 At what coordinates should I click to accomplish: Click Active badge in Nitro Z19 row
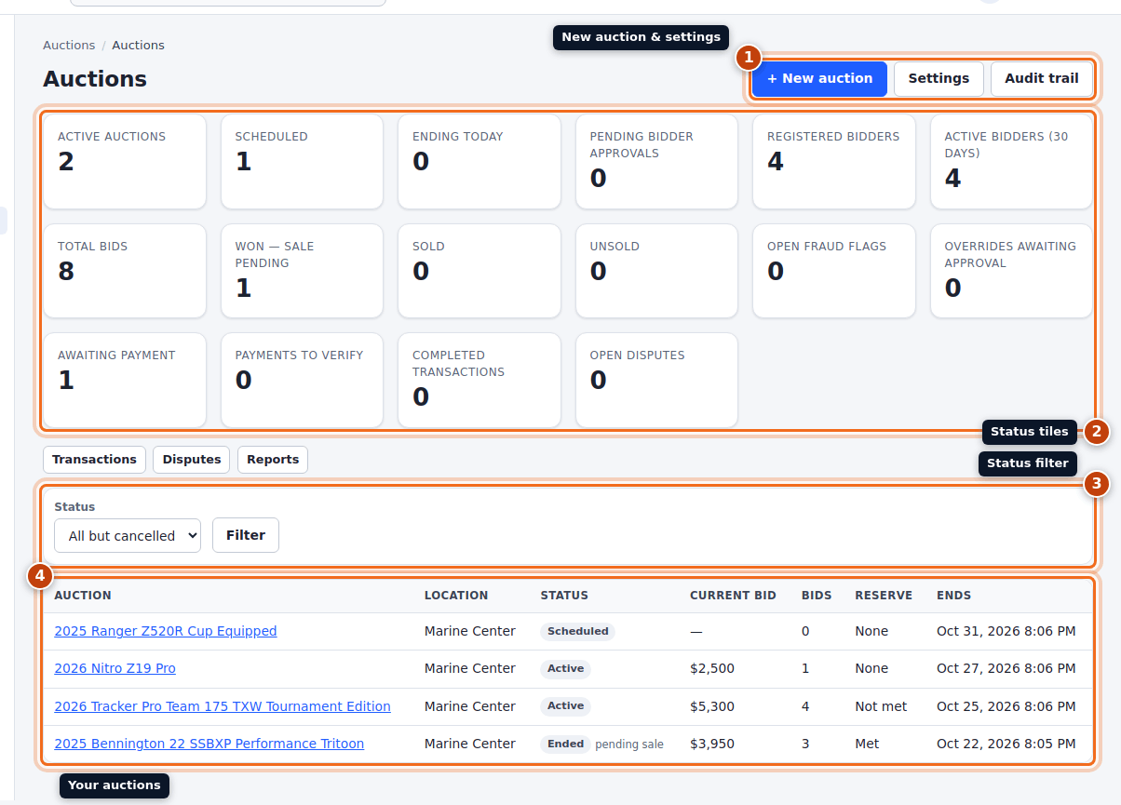click(565, 668)
